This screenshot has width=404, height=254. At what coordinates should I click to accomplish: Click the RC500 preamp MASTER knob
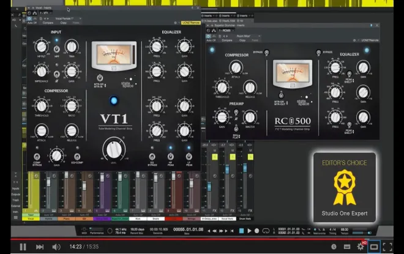[x=250, y=118]
